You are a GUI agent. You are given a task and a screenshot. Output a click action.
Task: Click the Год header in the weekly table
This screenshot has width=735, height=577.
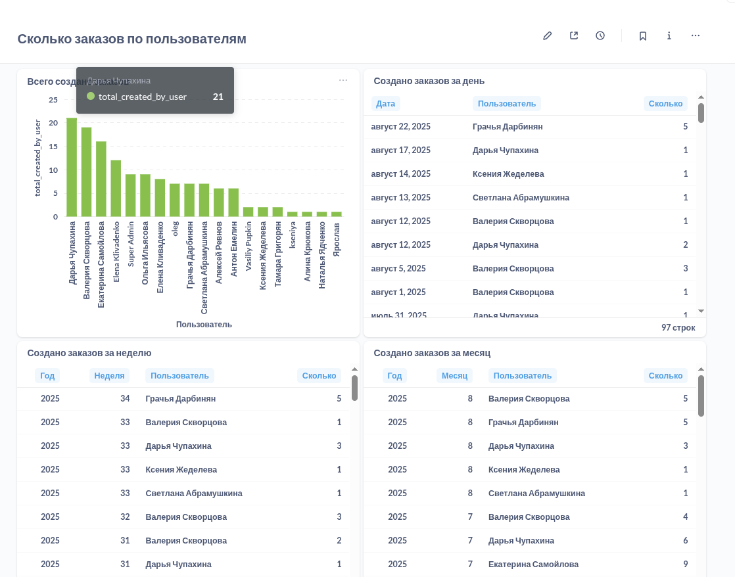pyautogui.click(x=47, y=376)
